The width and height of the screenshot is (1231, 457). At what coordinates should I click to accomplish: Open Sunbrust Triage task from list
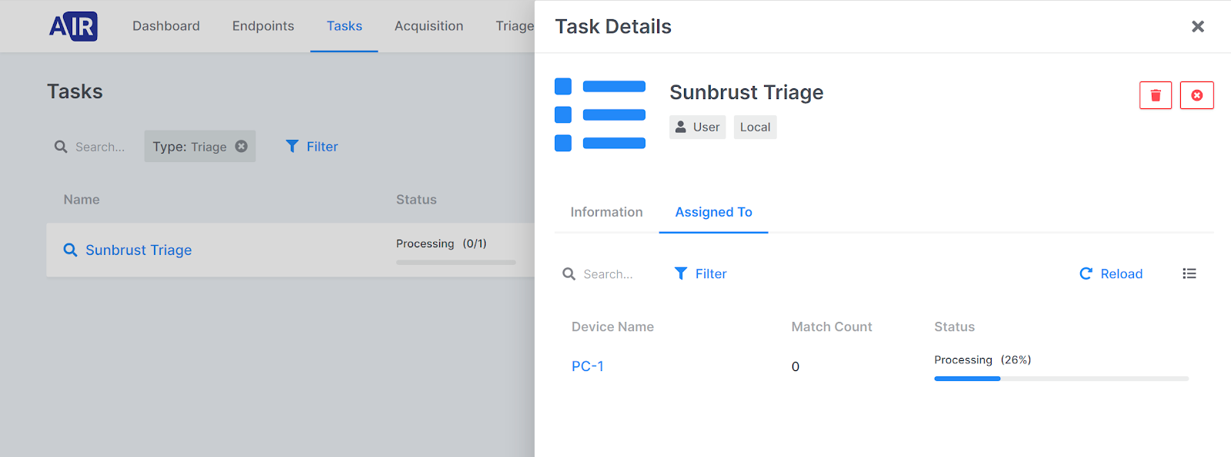click(138, 250)
